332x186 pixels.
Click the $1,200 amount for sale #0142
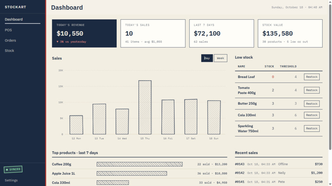coord(317,173)
